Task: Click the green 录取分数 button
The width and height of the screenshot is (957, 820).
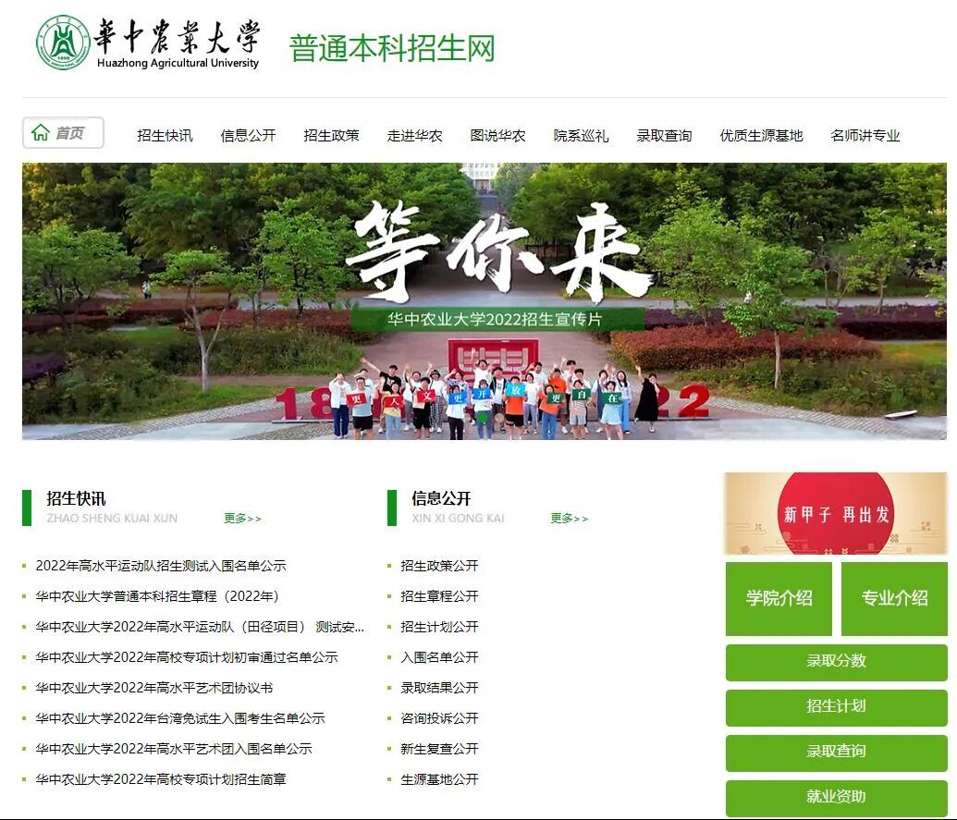Action: [836, 662]
